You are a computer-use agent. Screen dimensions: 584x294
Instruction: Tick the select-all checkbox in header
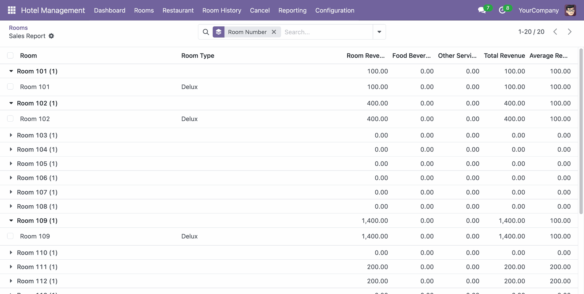[10, 55]
